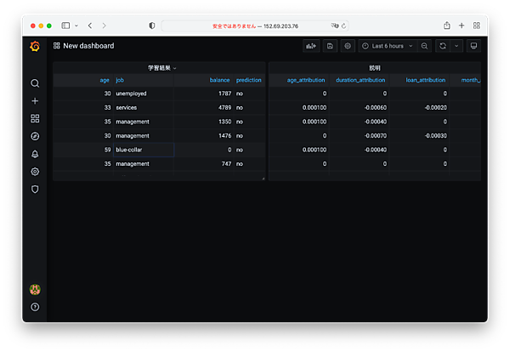Image resolution: width=510 pixels, height=352 pixels.
Task: Select the blue-collar job cell
Action: [143, 150]
